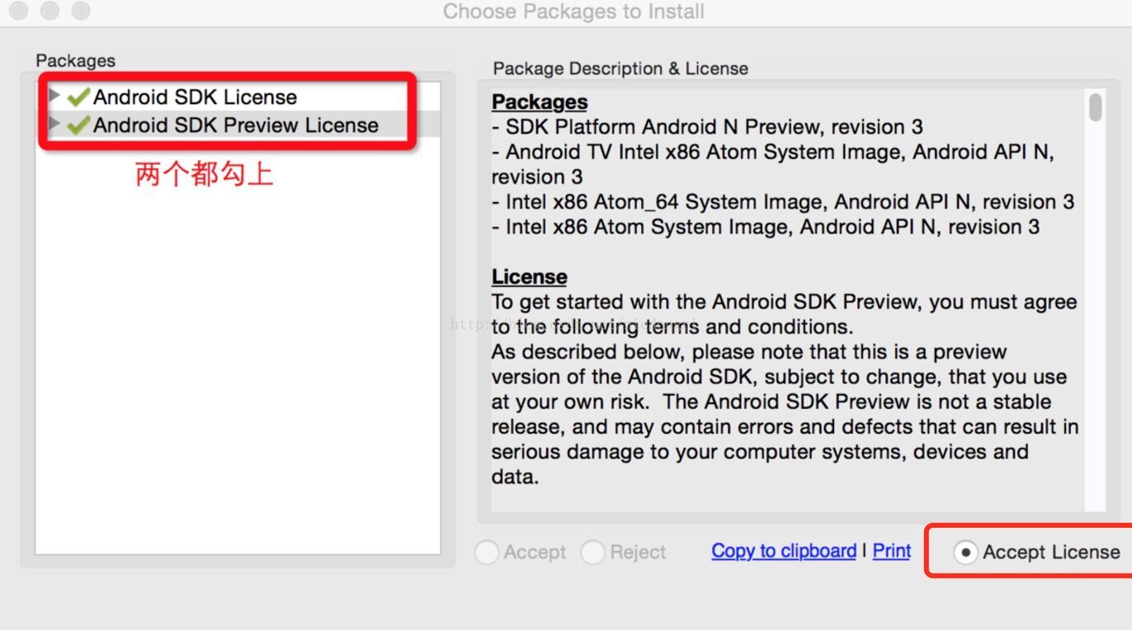
Task: Click the Print link
Action: [892, 551]
